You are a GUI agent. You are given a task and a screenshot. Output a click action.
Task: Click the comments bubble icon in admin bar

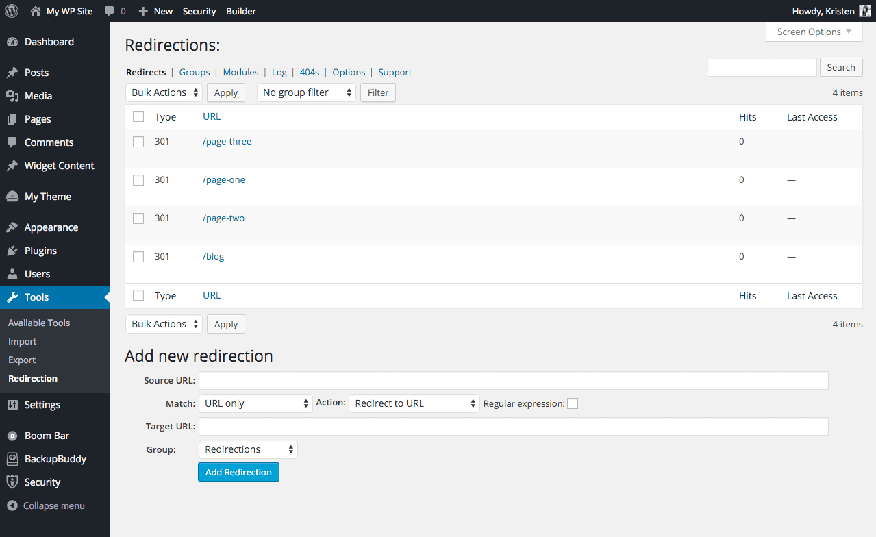coord(109,12)
